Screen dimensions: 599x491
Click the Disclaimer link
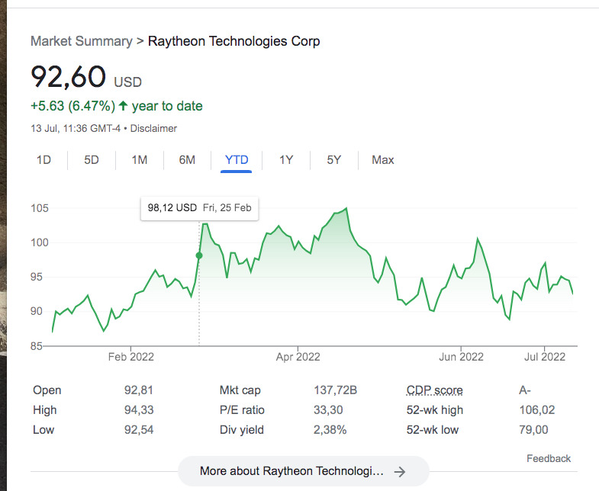tap(153, 128)
